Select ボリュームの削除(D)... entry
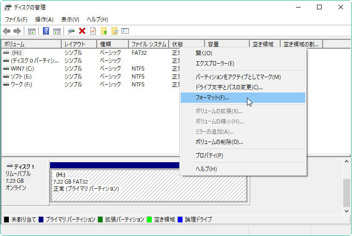The height and width of the screenshot is (236, 352). click(243, 142)
